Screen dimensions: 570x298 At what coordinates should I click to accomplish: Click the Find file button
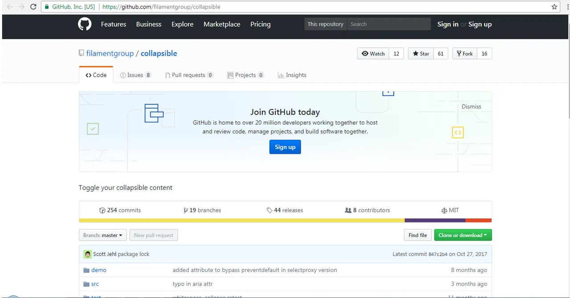[418, 235]
